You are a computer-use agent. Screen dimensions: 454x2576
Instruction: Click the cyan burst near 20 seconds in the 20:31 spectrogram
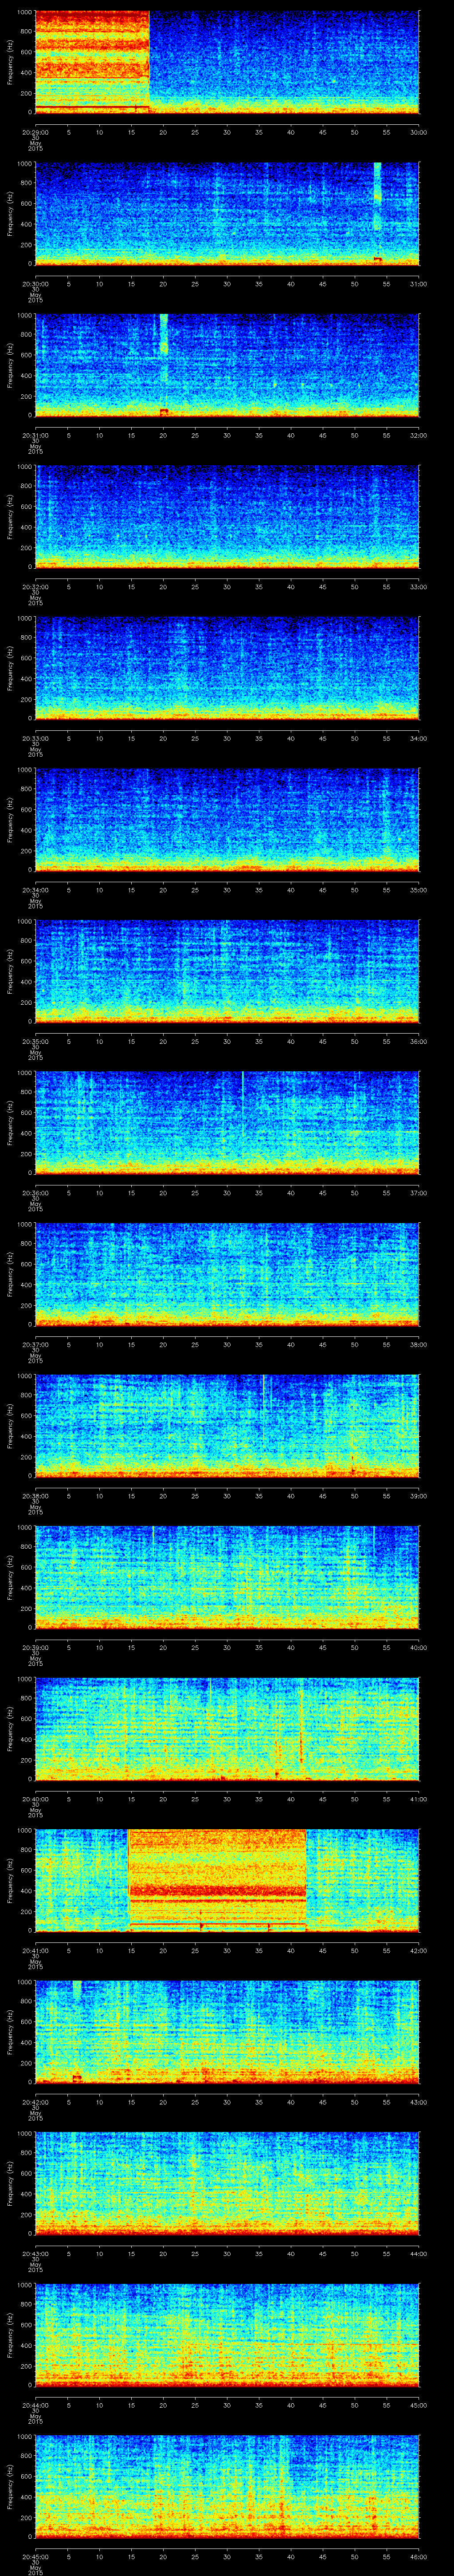[x=164, y=336]
